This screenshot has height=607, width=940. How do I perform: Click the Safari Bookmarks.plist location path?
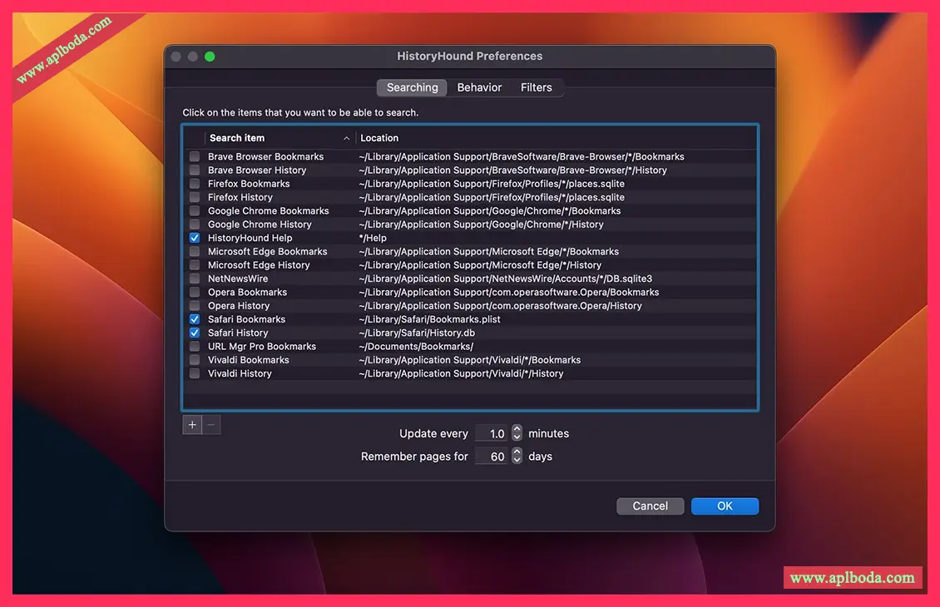(429, 319)
